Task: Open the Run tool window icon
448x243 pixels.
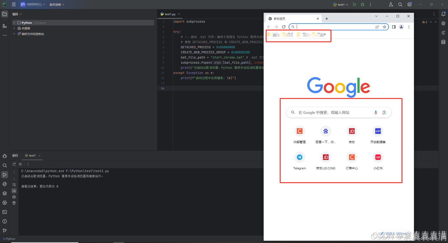Action: [x=5, y=175]
